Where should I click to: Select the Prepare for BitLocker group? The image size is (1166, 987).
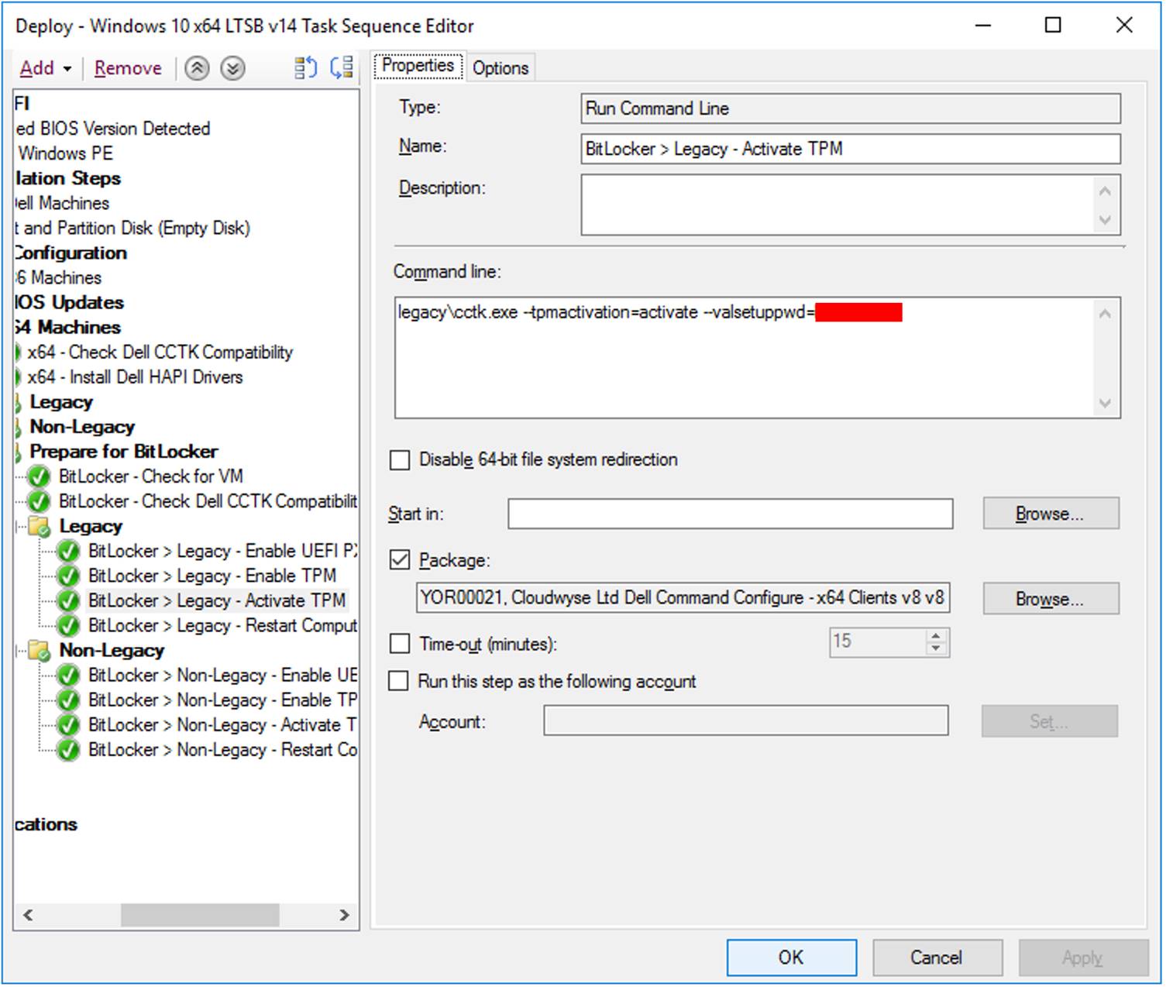(x=124, y=452)
